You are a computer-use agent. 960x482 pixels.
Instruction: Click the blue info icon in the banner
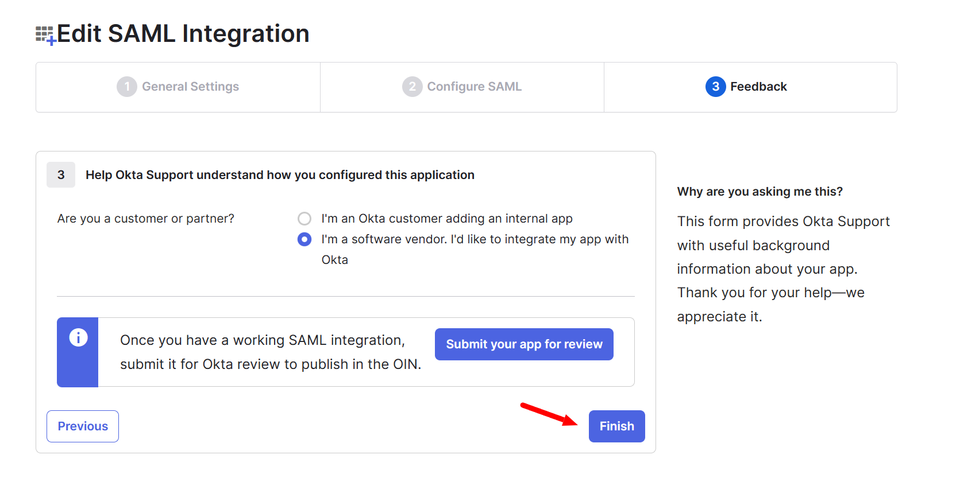pos(78,337)
